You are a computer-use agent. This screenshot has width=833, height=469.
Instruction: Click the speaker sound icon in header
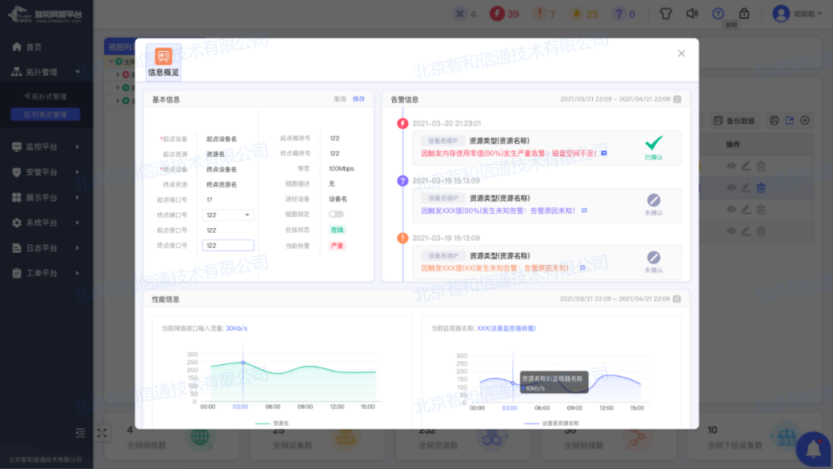coord(692,14)
